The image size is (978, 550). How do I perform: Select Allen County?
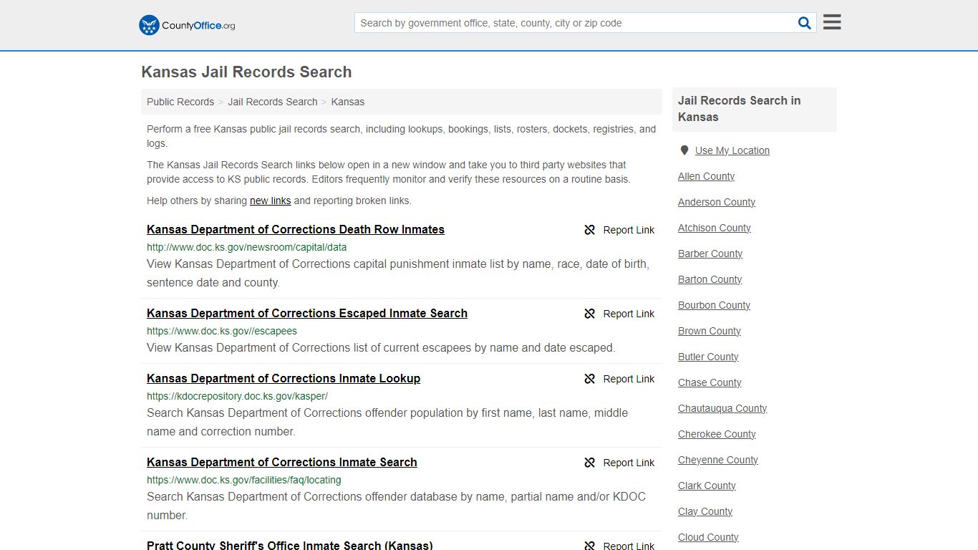(707, 176)
